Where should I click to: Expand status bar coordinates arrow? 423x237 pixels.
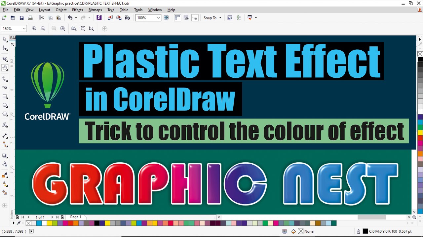(31, 231)
